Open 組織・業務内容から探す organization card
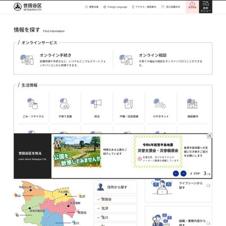This screenshot has height=226, width=226. (x=179, y=216)
